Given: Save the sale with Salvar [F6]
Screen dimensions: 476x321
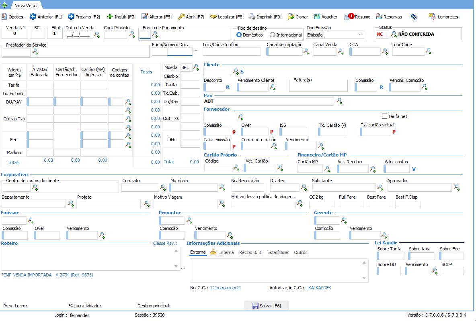Looking at the screenshot, I should (x=267, y=305).
